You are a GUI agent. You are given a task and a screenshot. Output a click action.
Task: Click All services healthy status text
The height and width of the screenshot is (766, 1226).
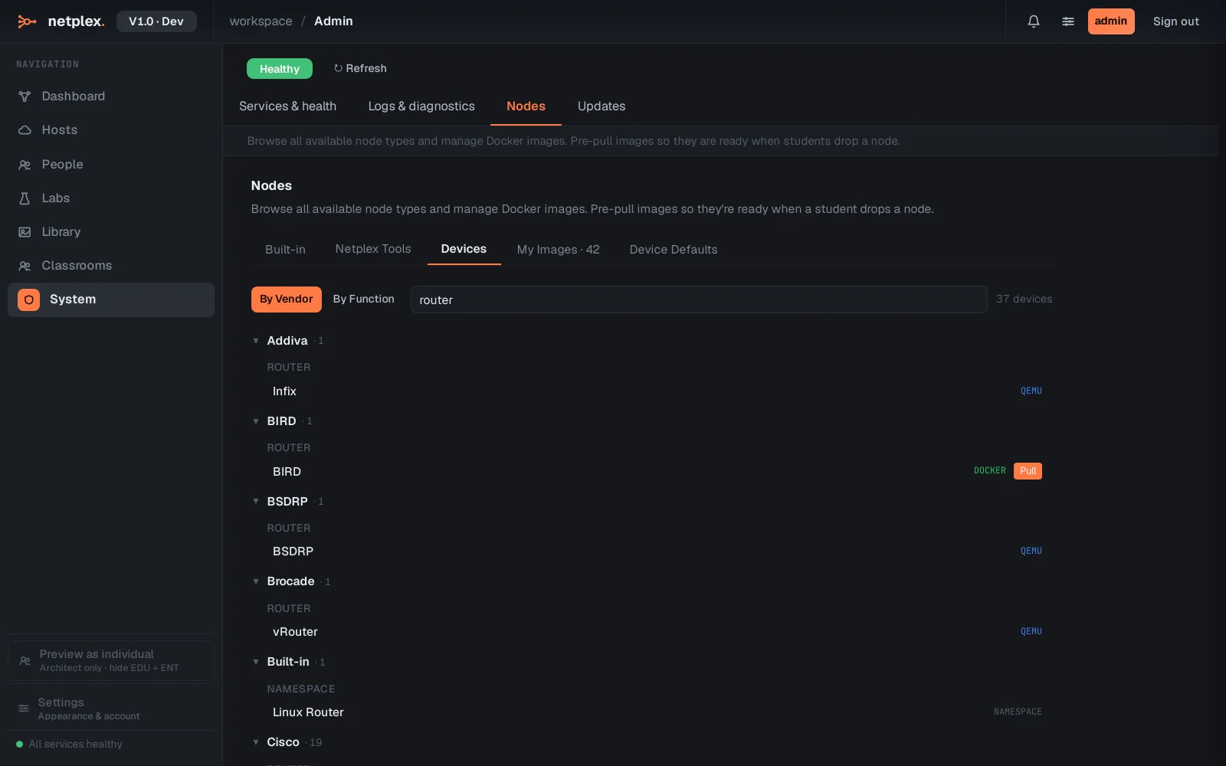76,745
